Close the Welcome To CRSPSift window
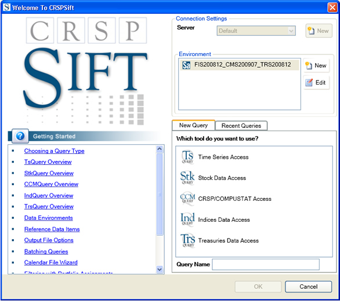The width and height of the screenshot is (340, 301). (332, 8)
